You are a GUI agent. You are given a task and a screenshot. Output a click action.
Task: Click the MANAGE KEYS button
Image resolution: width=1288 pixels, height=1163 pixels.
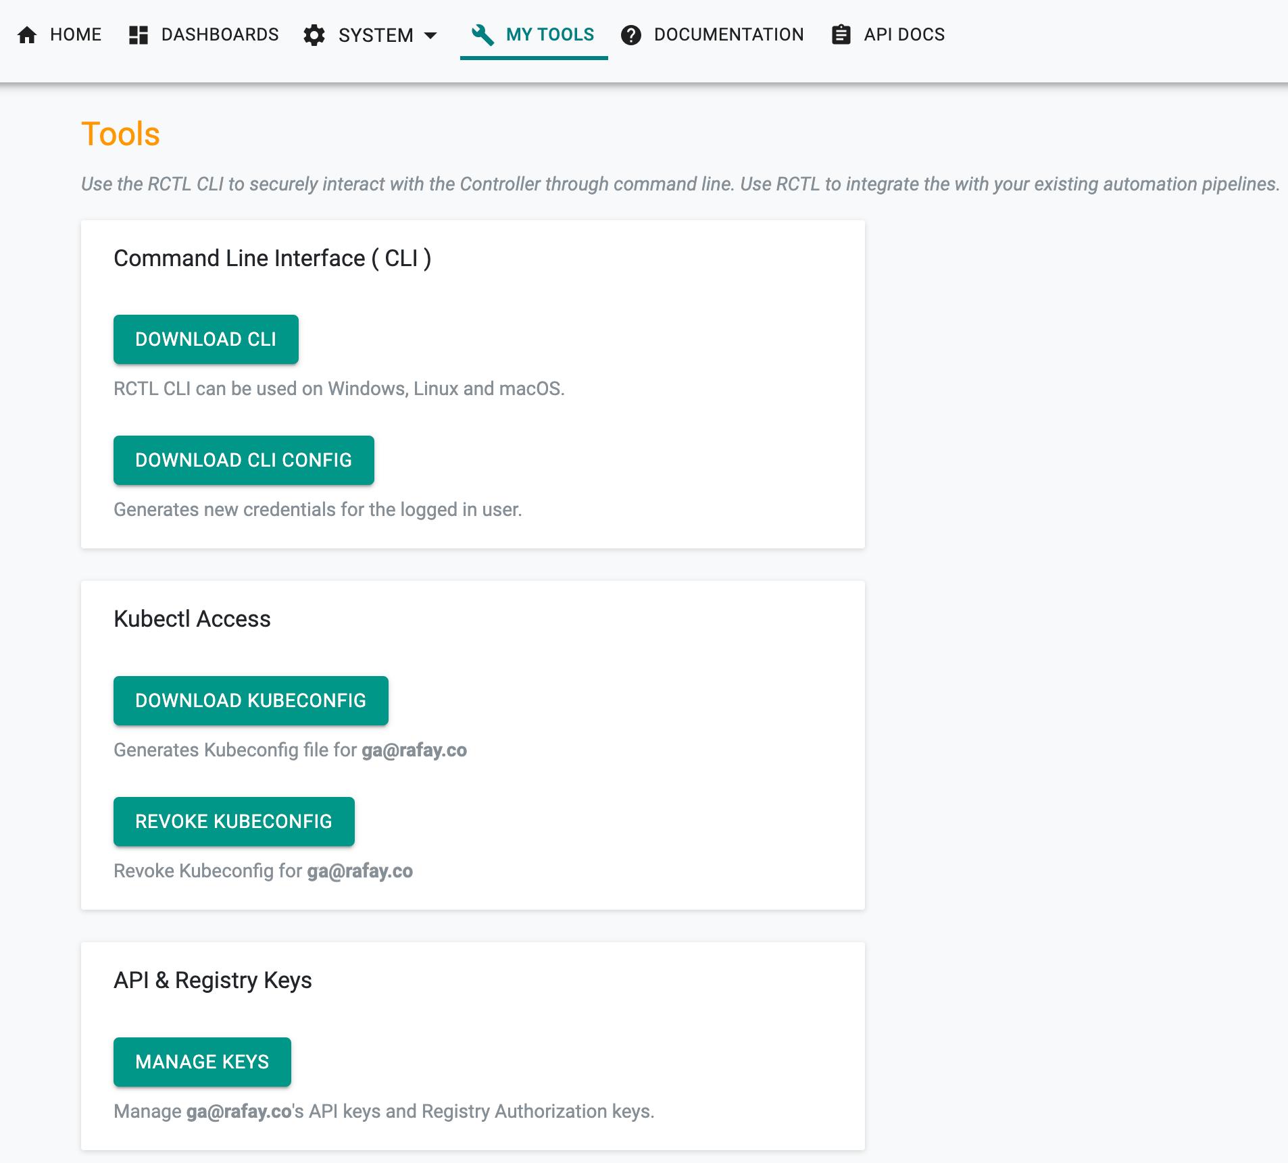coord(202,1062)
